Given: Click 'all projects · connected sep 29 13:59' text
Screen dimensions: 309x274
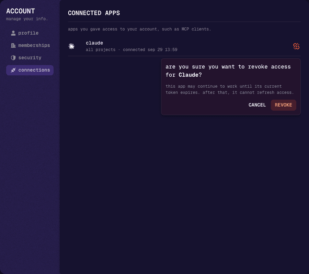Looking at the screenshot, I should [x=131, y=50].
